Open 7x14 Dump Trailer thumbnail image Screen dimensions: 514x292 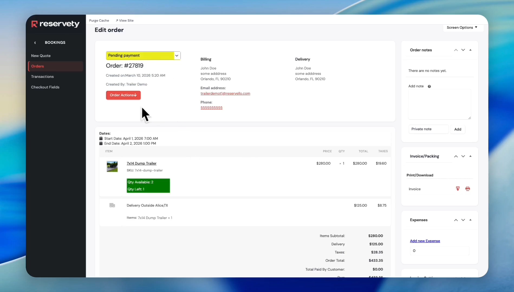tap(112, 167)
